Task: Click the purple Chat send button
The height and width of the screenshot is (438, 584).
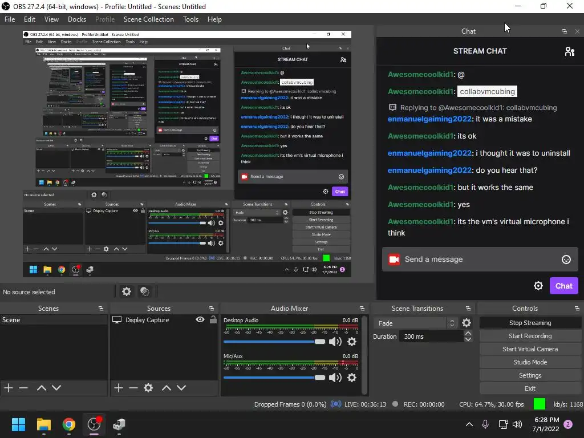Action: (564, 286)
